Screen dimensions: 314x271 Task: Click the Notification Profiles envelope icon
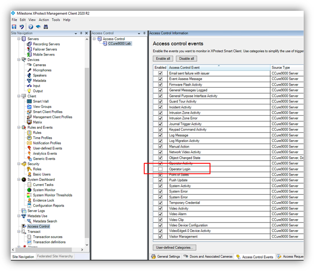pos(29,143)
